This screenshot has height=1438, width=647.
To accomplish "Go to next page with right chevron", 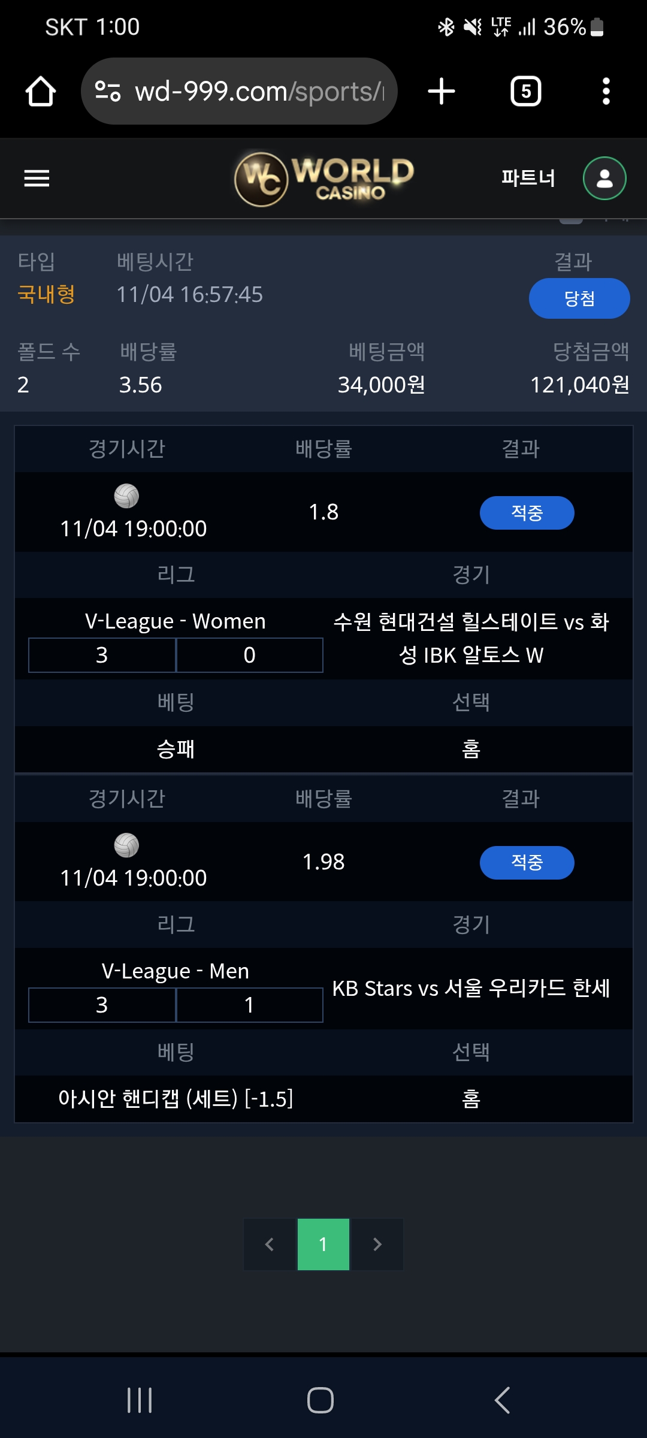I will click(x=377, y=1244).
